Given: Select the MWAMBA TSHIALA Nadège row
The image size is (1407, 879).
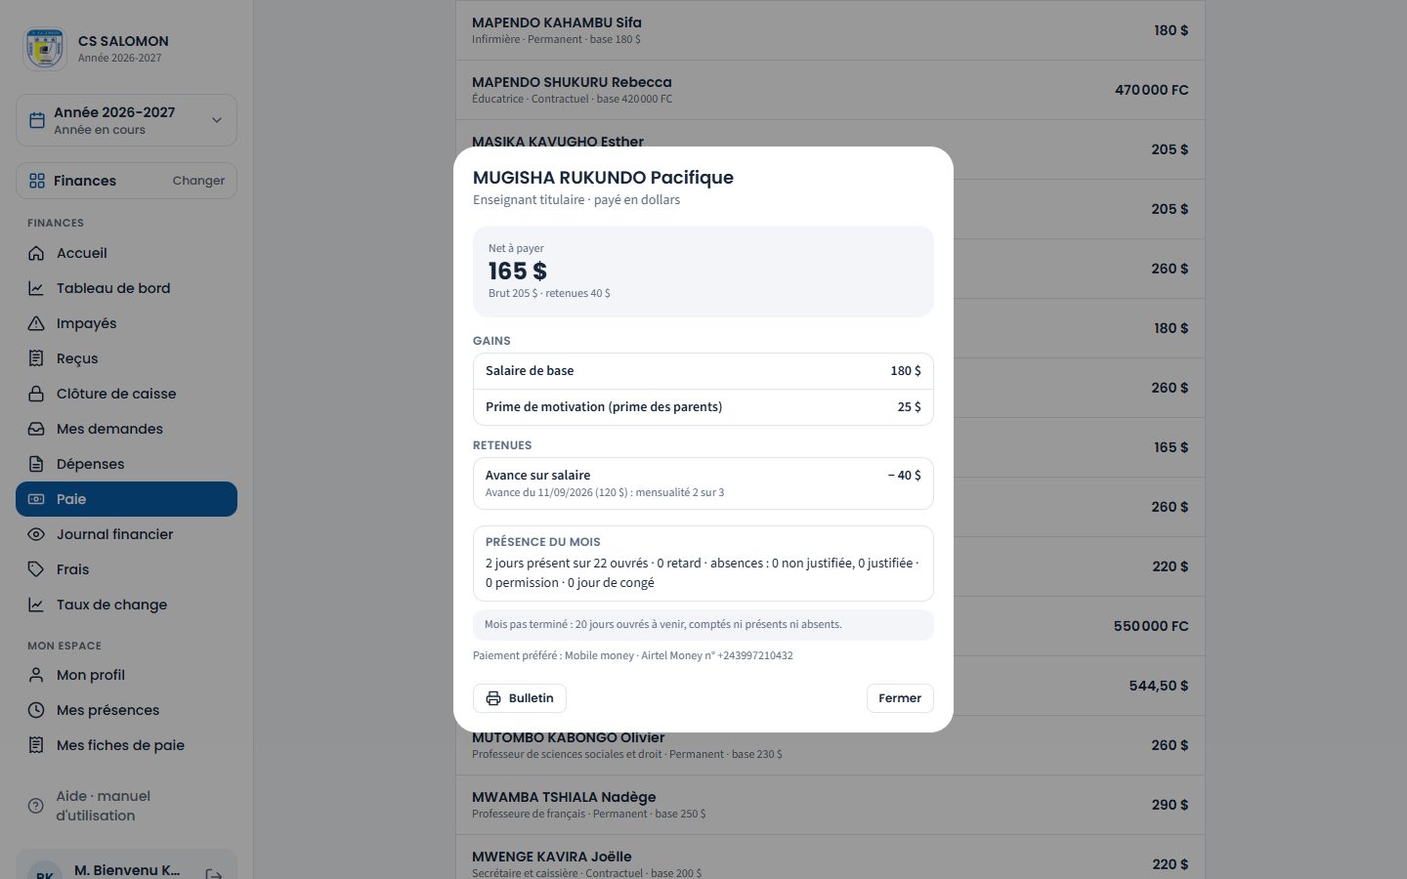Looking at the screenshot, I should click(x=831, y=805).
